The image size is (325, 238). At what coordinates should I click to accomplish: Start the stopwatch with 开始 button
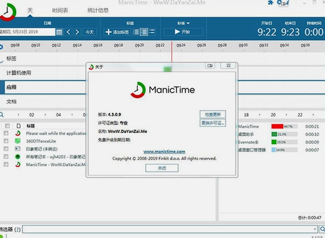pos(183,32)
